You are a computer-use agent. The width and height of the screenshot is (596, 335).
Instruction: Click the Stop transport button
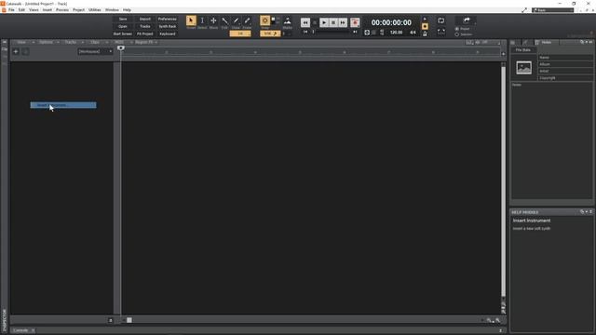[333, 22]
